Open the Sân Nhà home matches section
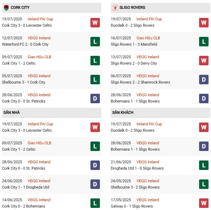Image resolution: width=211 pixels, height=210 pixels. pos(12,112)
